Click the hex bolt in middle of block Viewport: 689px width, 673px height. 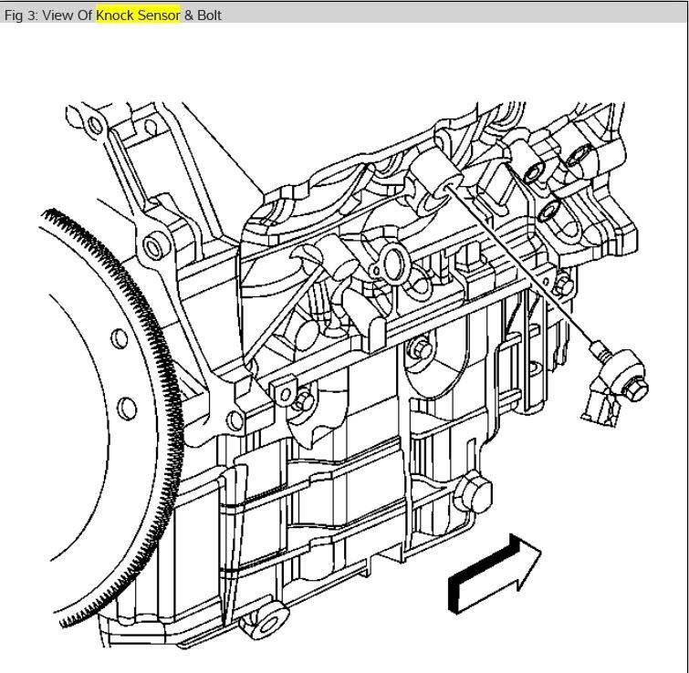click(x=420, y=349)
